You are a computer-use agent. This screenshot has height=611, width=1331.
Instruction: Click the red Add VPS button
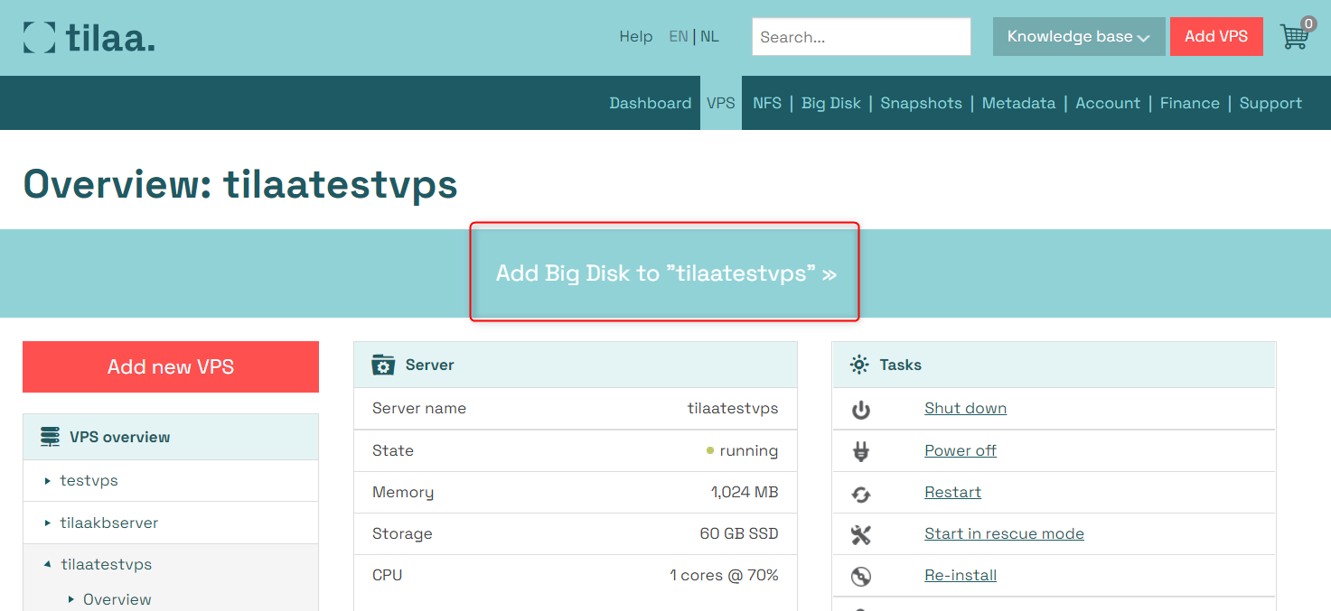1216,37
